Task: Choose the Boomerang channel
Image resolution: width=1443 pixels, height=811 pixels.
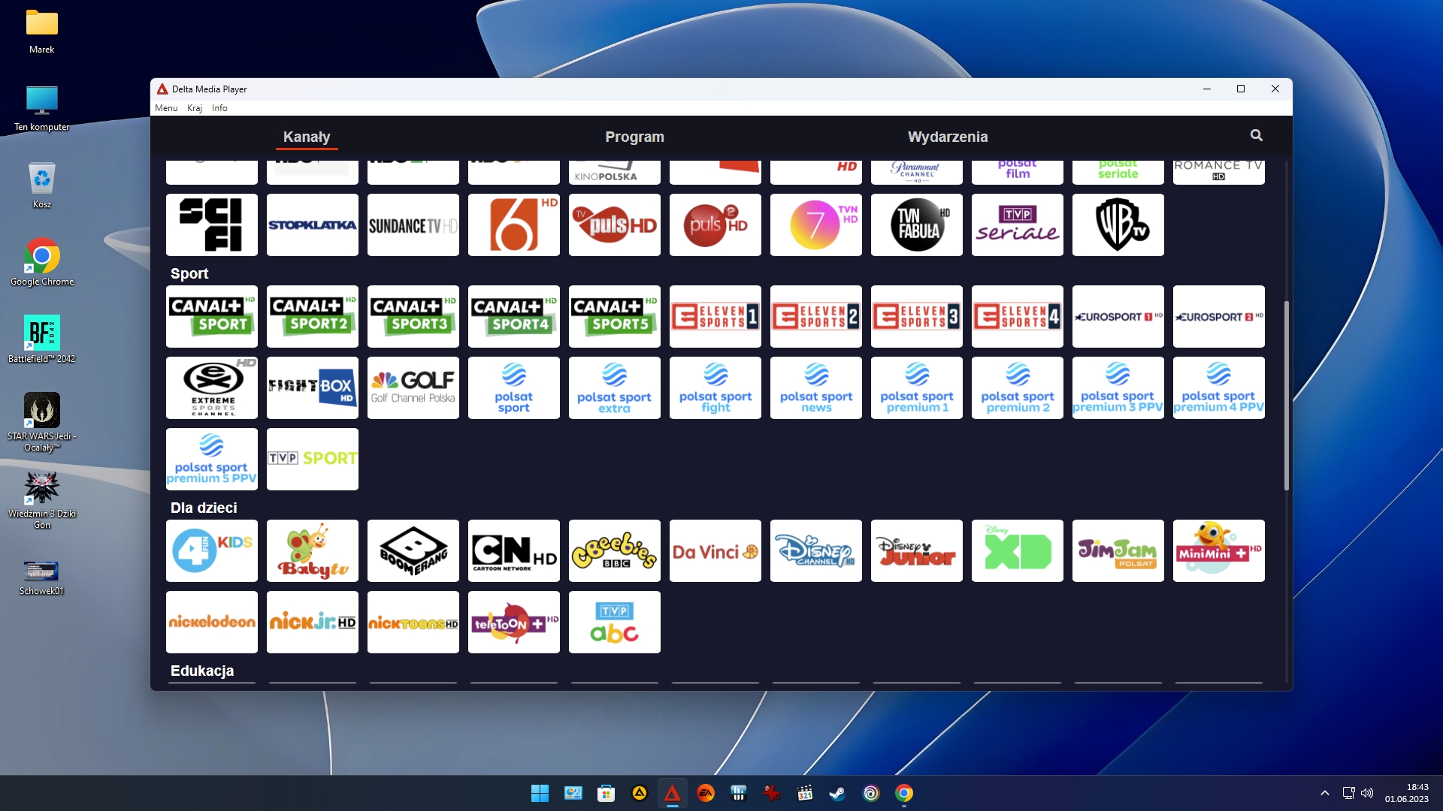Action: (413, 551)
